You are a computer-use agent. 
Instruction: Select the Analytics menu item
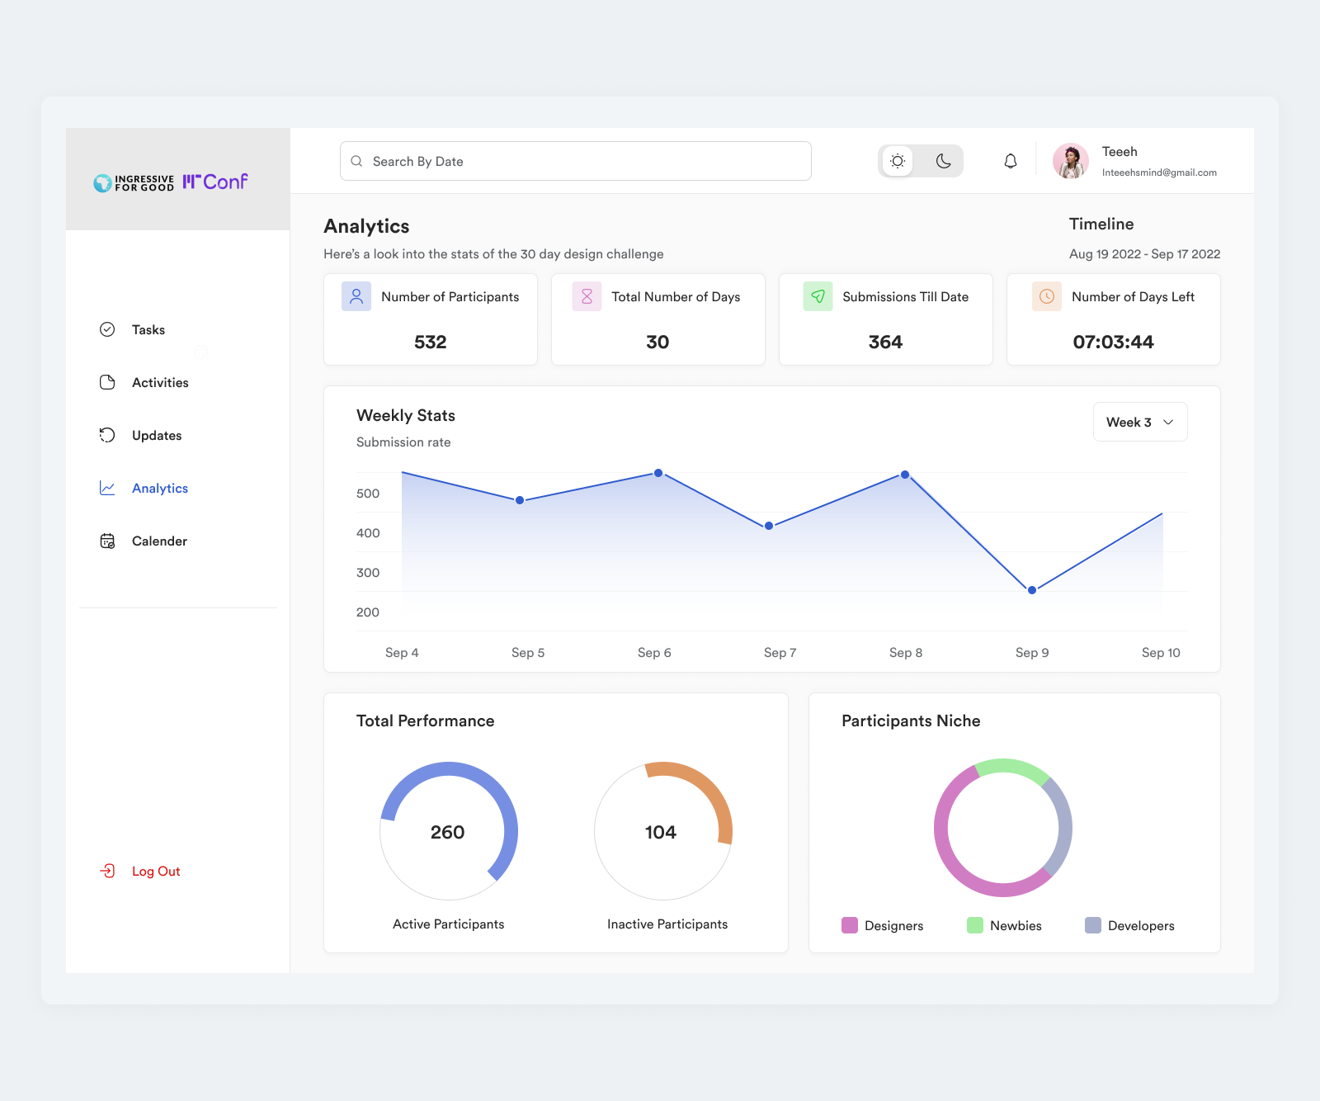(x=160, y=488)
